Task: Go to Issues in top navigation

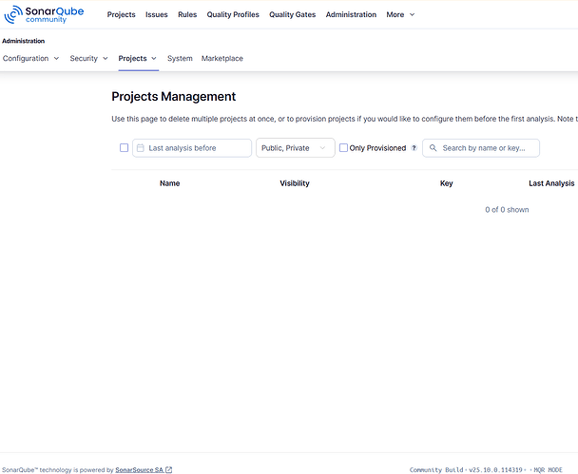Action: coord(156,15)
